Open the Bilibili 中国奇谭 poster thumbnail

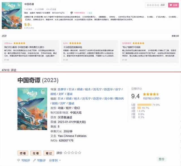(12, 16)
